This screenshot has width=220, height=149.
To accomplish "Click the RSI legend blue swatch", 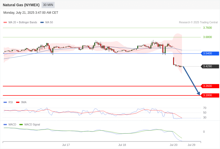I will click(x=5, y=102).
